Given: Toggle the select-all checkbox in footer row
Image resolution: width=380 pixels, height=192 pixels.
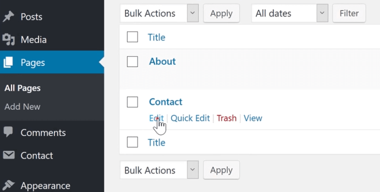Looking at the screenshot, I should click(x=132, y=142).
